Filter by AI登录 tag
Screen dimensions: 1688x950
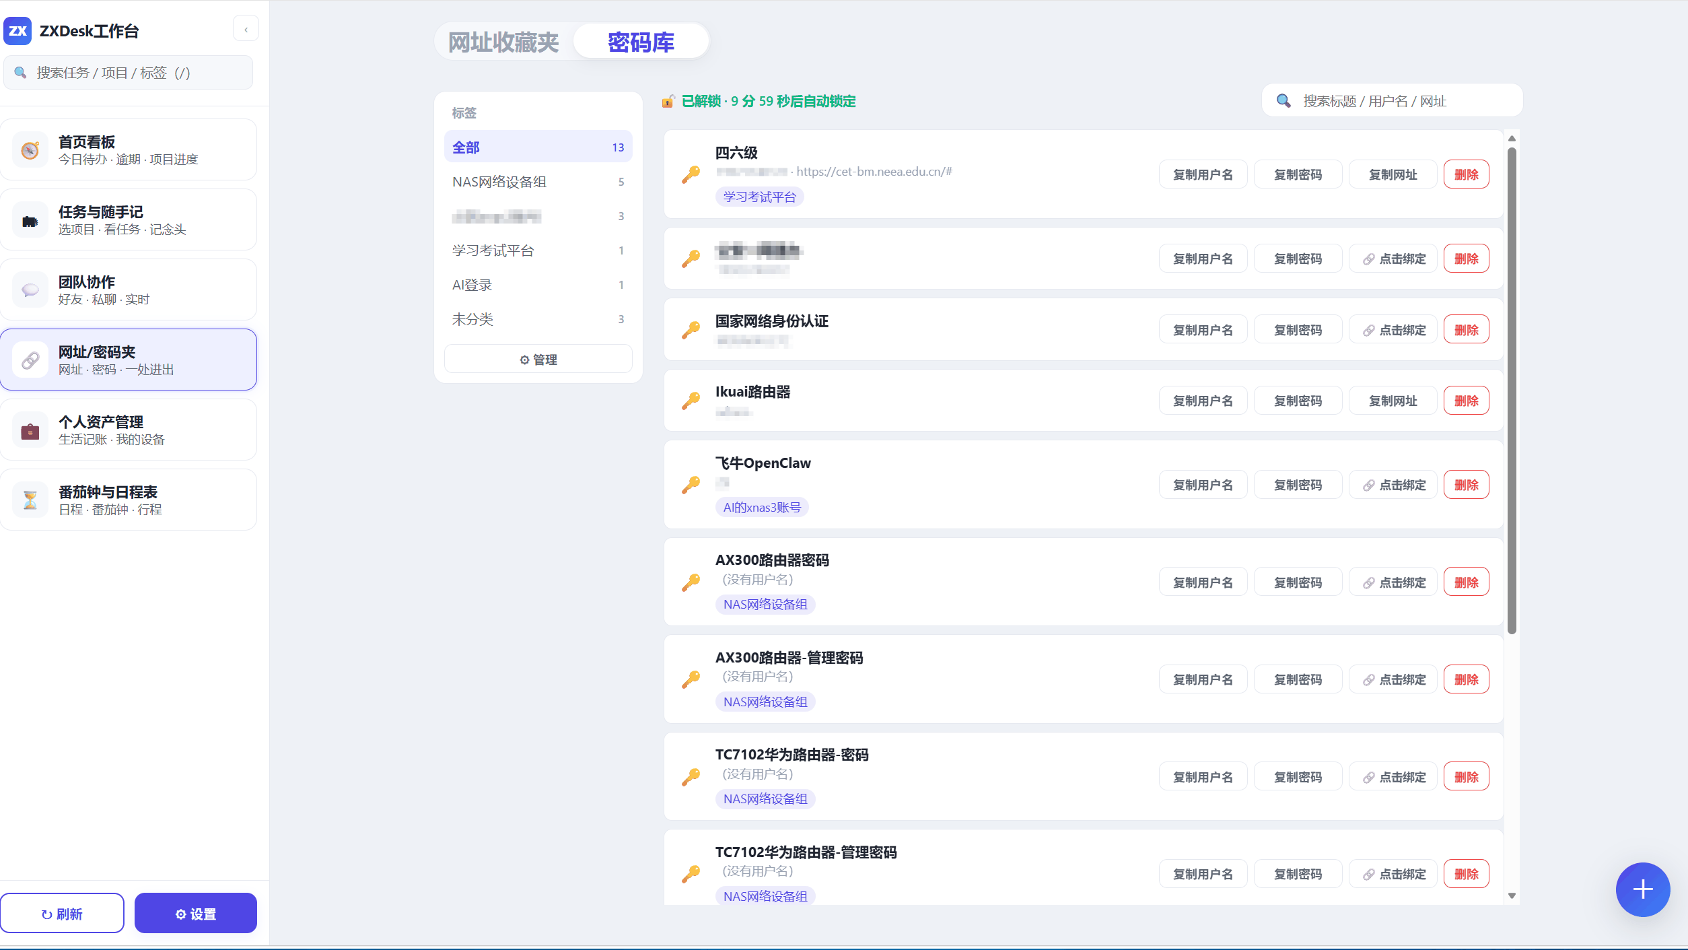point(538,285)
